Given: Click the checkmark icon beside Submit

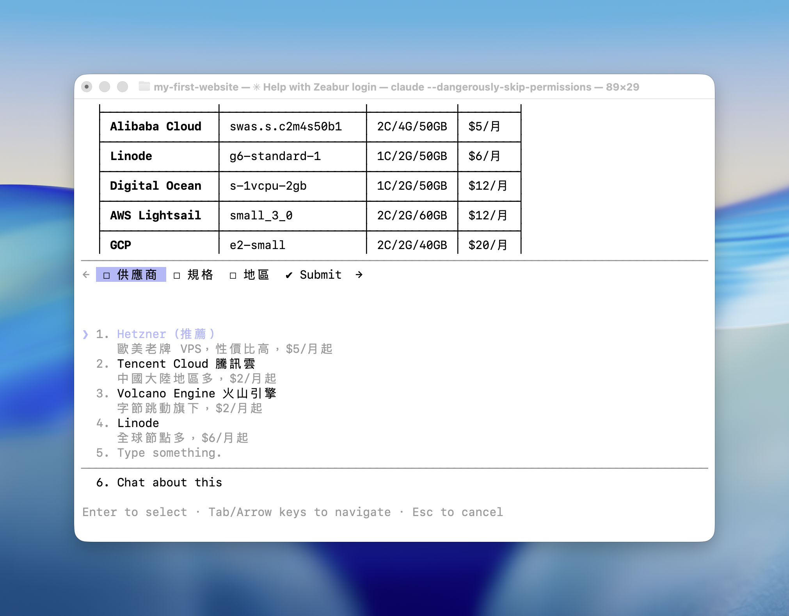Looking at the screenshot, I should [x=289, y=275].
